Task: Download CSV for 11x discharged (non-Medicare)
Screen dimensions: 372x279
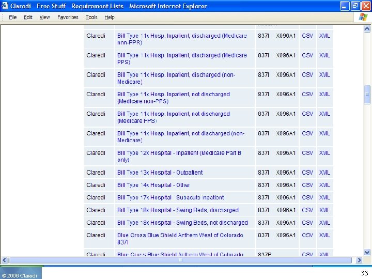Action: coord(307,75)
